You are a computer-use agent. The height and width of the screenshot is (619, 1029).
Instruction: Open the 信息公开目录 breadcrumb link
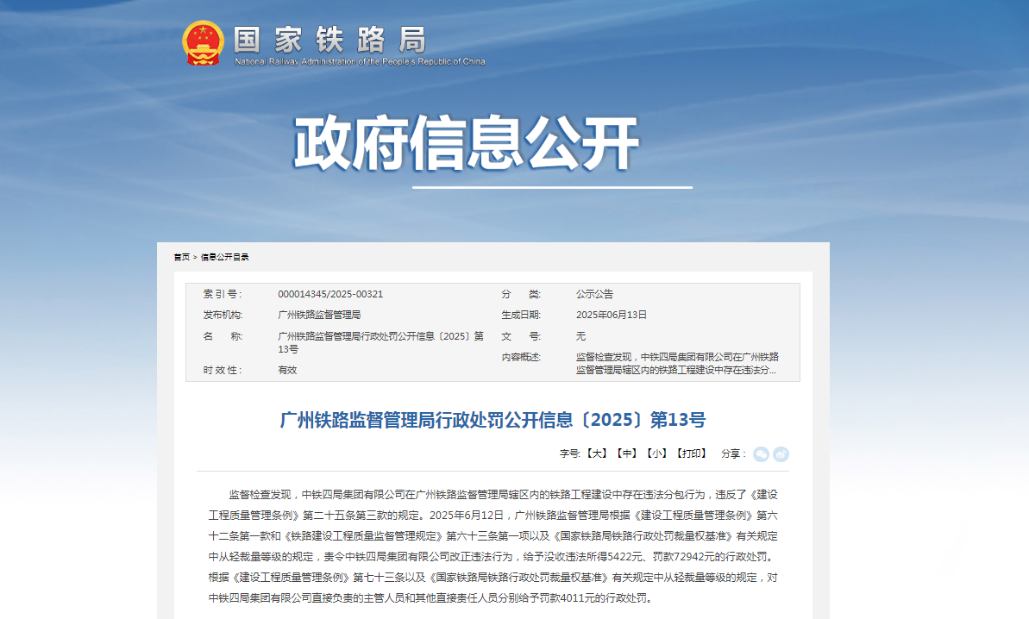pyautogui.click(x=224, y=257)
